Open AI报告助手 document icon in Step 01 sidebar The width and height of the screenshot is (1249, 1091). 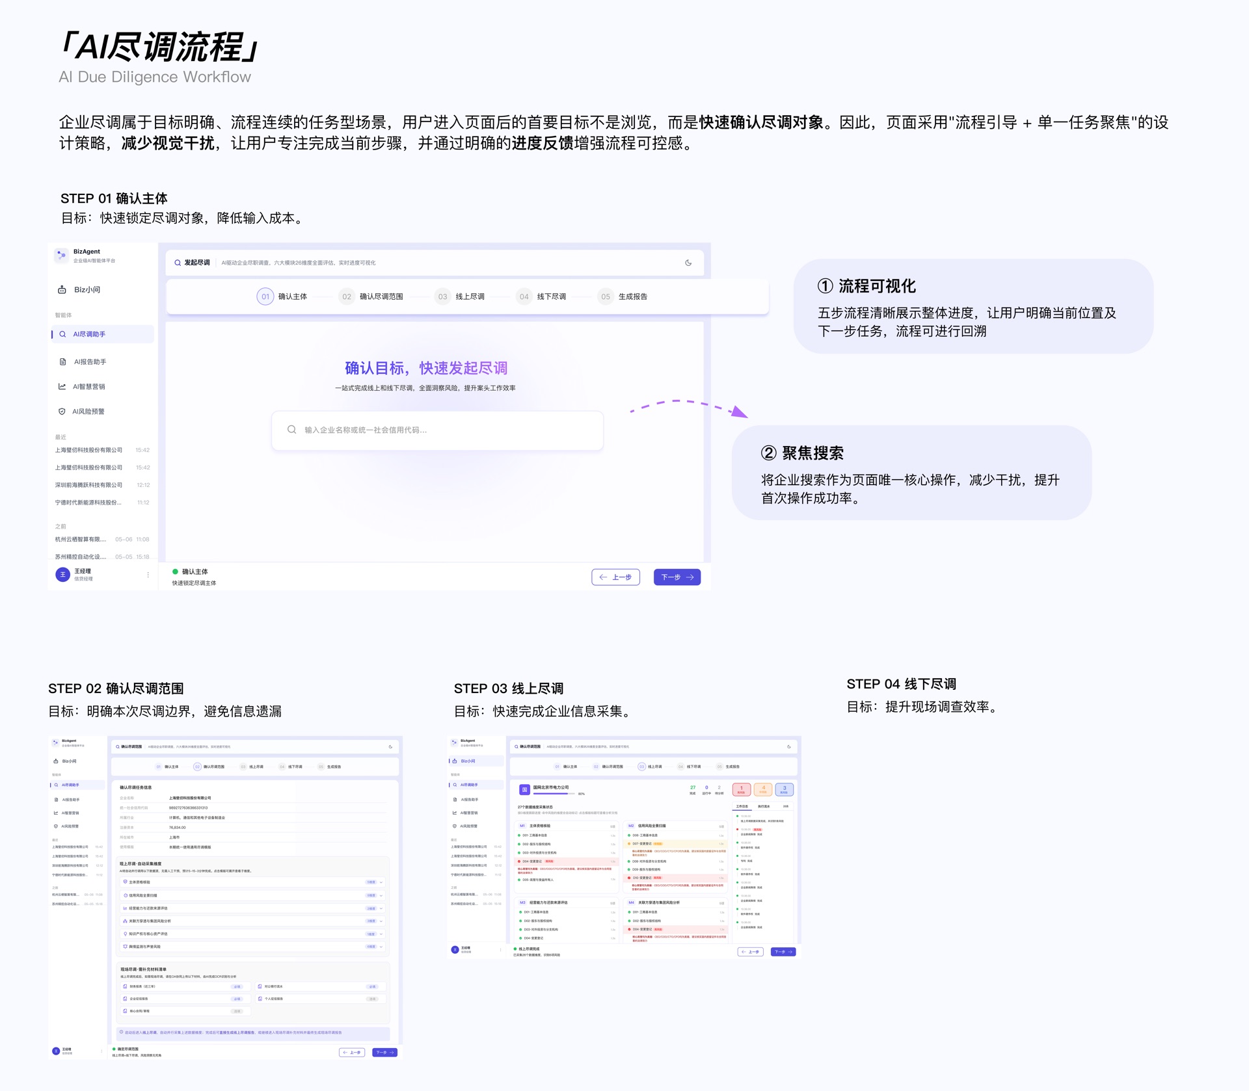[62, 361]
